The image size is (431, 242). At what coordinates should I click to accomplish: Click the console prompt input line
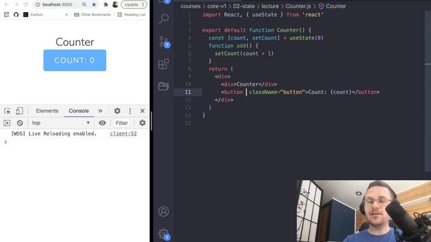75,142
